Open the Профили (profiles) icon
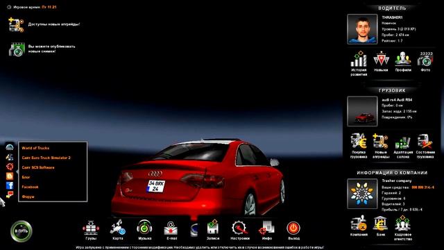Viewport: 444px width, 250px height. [403, 59]
